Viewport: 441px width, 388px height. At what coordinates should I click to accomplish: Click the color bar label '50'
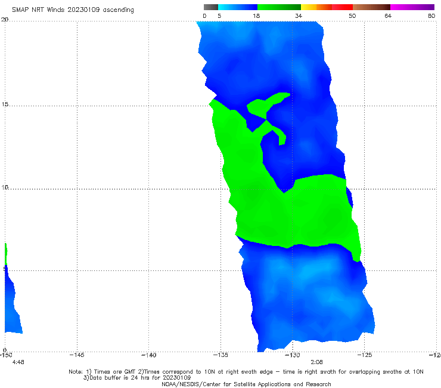[352, 16]
